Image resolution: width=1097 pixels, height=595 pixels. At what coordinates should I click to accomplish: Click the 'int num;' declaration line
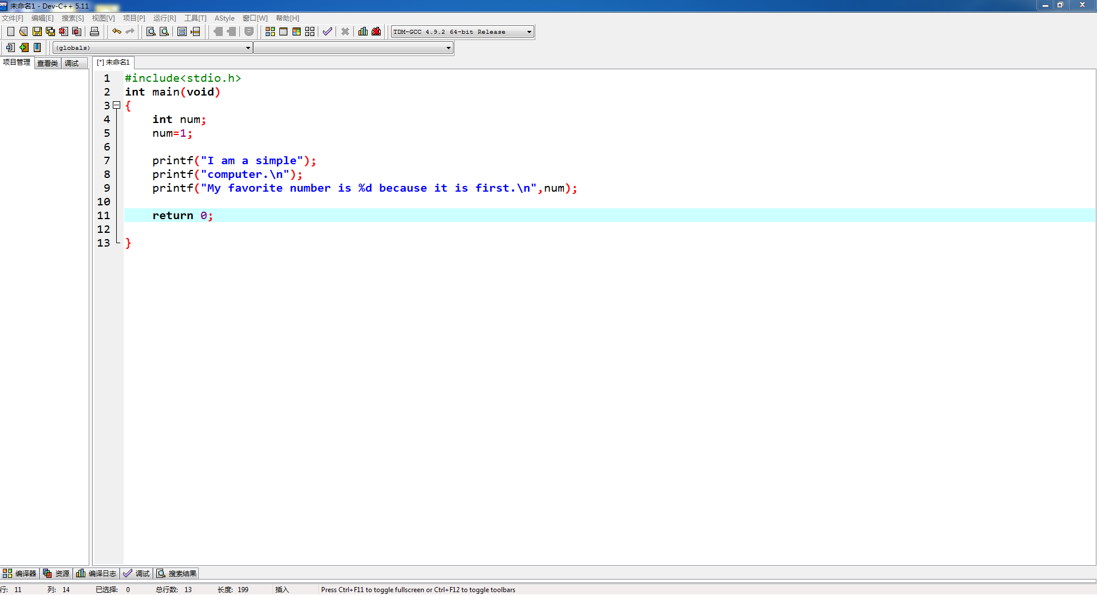pos(179,120)
